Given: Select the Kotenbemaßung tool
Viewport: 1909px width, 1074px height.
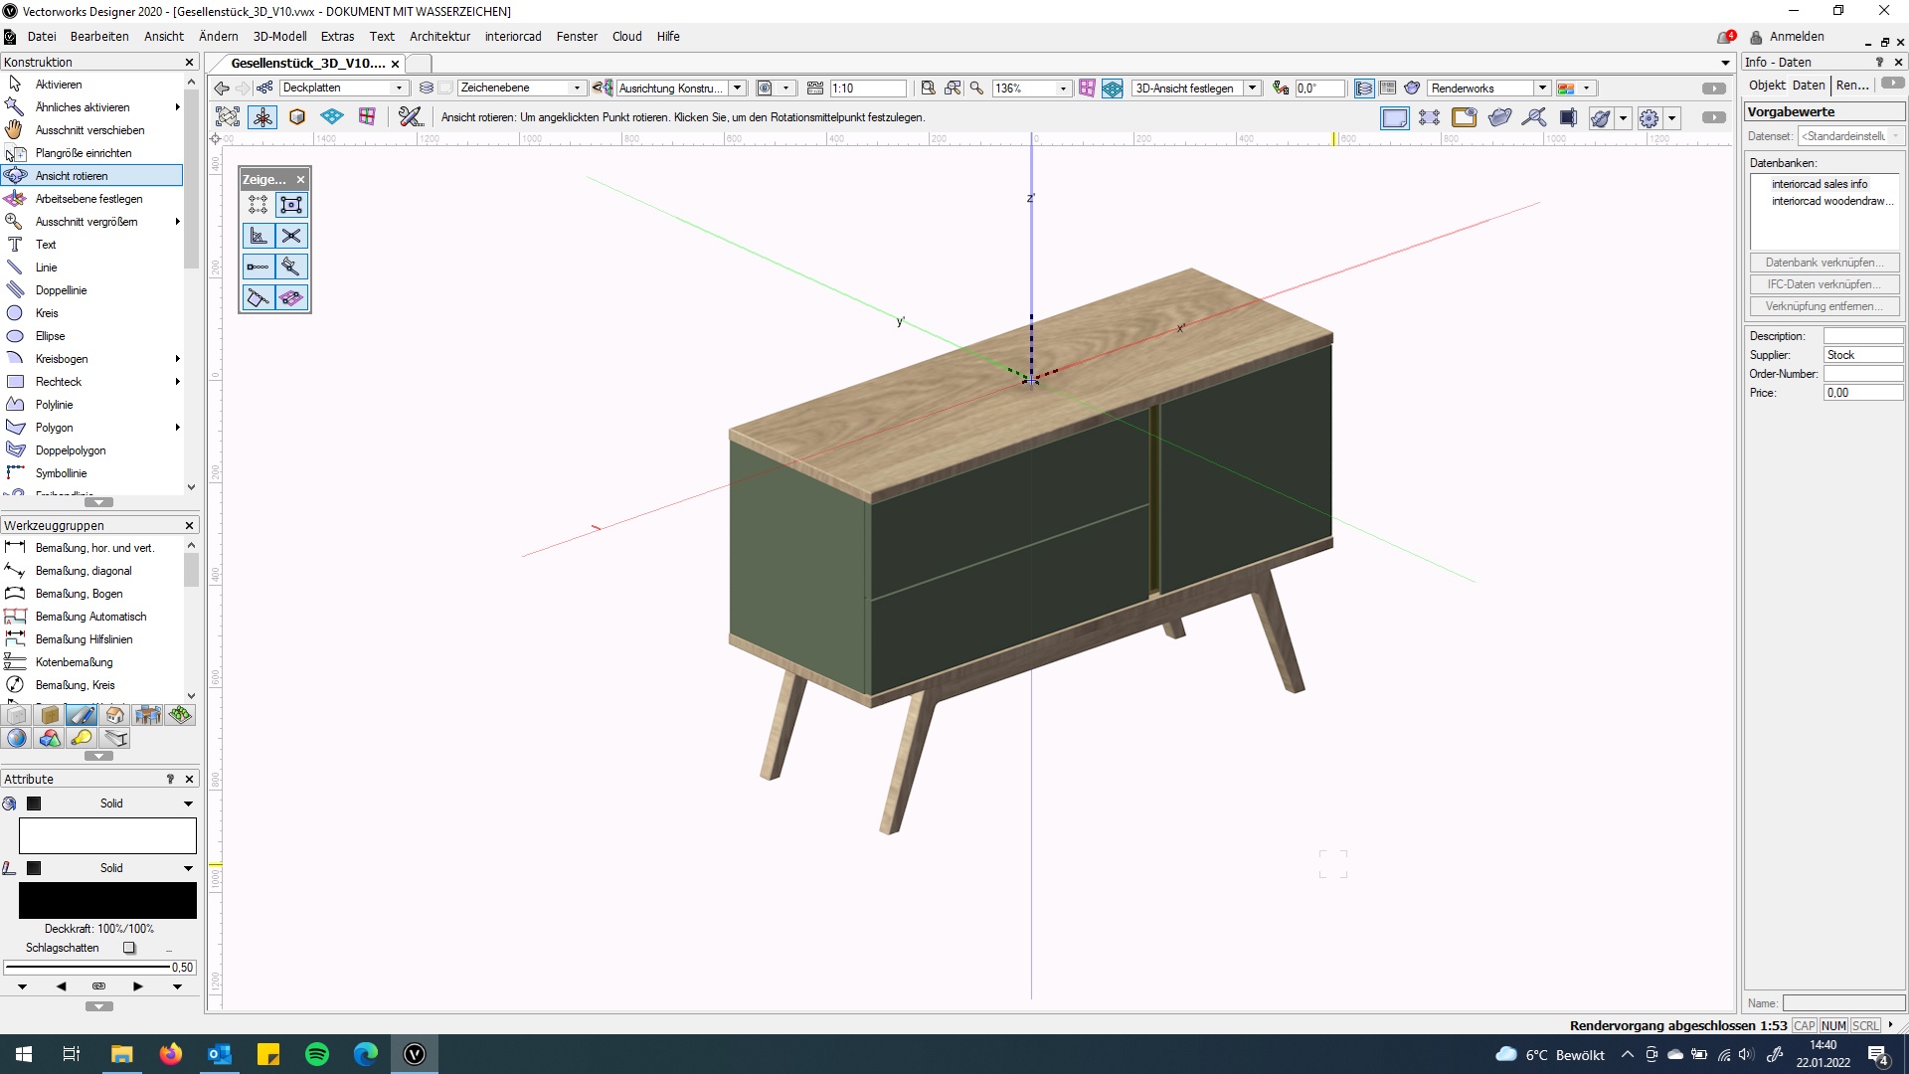Looking at the screenshot, I should [x=91, y=662].
